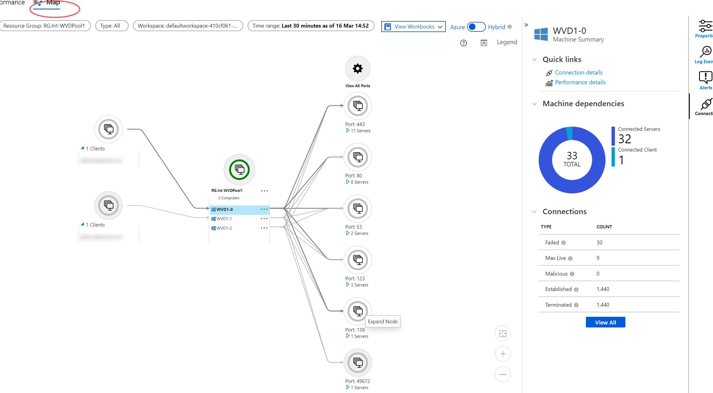Change the Workspace filter pill
Image resolution: width=713 pixels, height=393 pixels.
pyautogui.click(x=188, y=26)
